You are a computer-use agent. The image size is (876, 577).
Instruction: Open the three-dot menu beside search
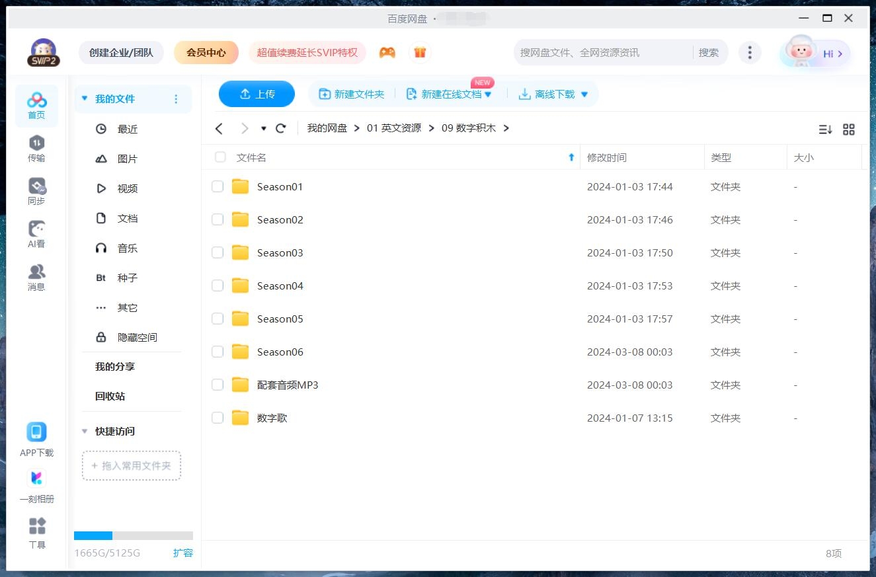[749, 53]
